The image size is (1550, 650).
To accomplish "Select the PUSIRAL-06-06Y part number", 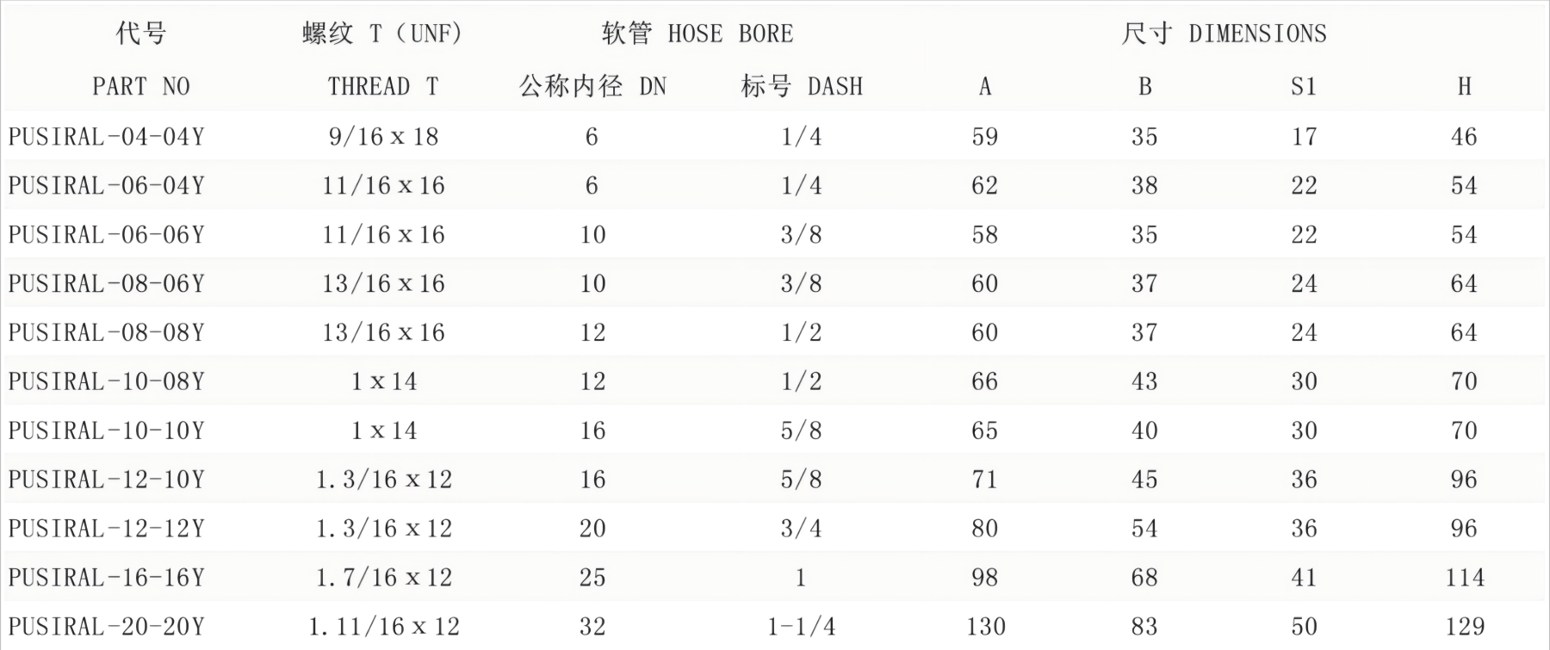I will (106, 235).
